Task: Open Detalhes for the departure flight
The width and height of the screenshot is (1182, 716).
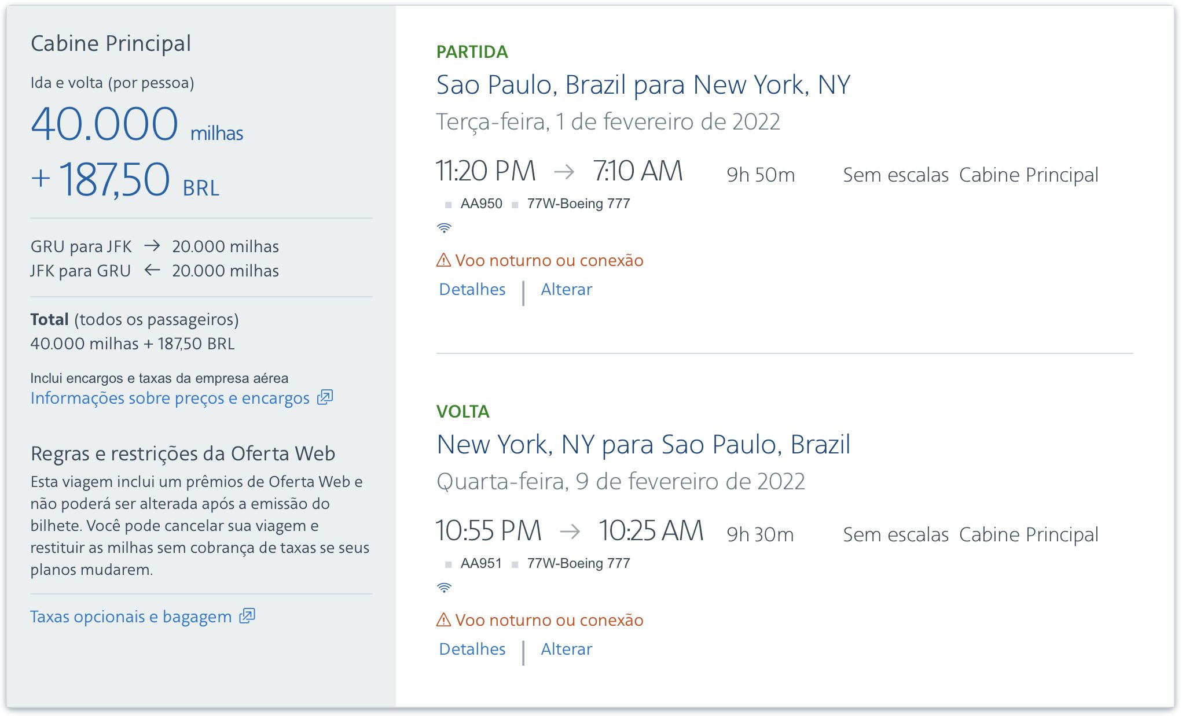Action: click(472, 289)
